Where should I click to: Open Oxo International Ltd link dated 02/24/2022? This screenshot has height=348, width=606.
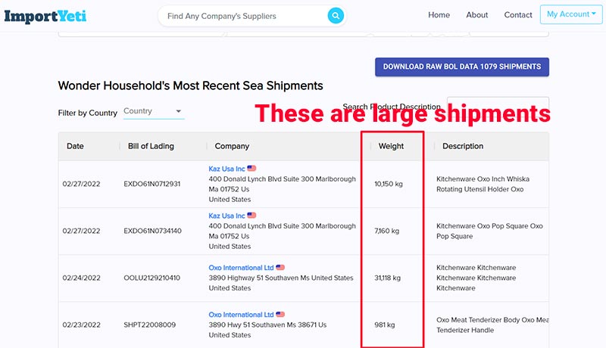pyautogui.click(x=241, y=267)
